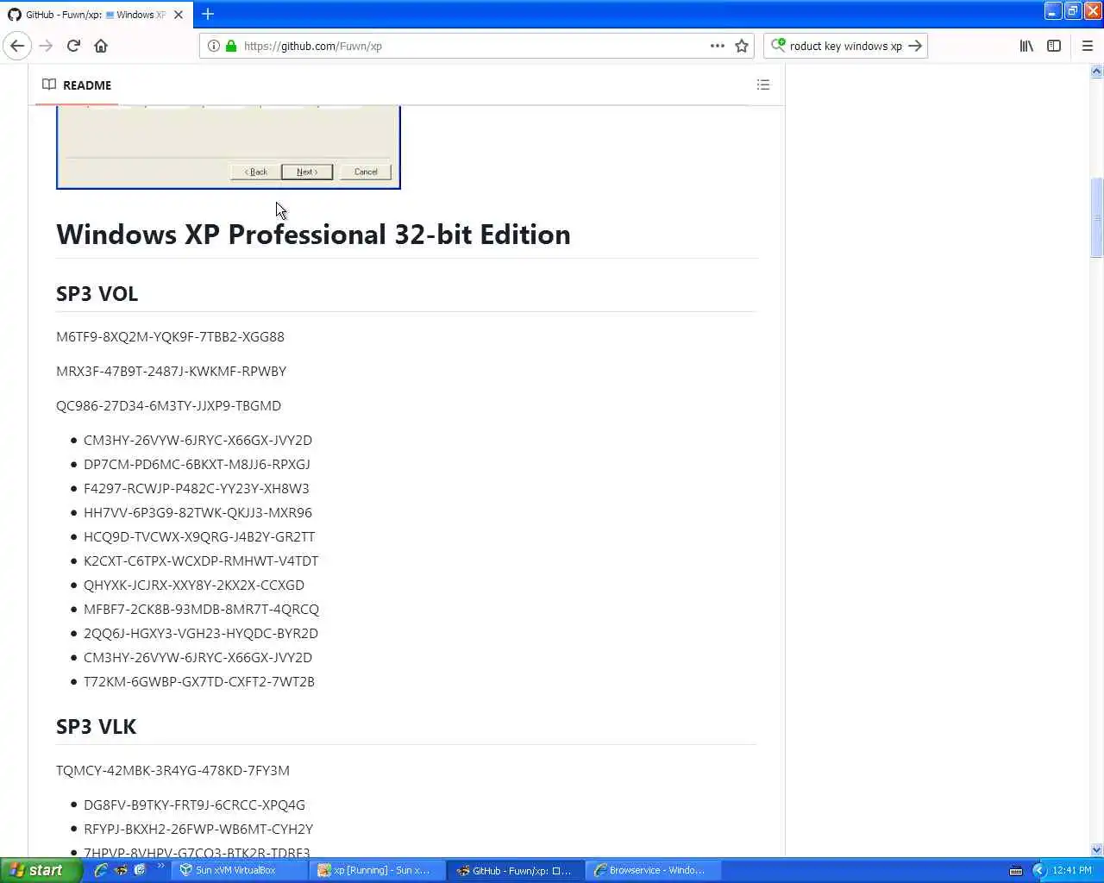1104x883 pixels.
Task: Switch to xp [Running] VirtualBox taskbar button
Action: click(378, 870)
